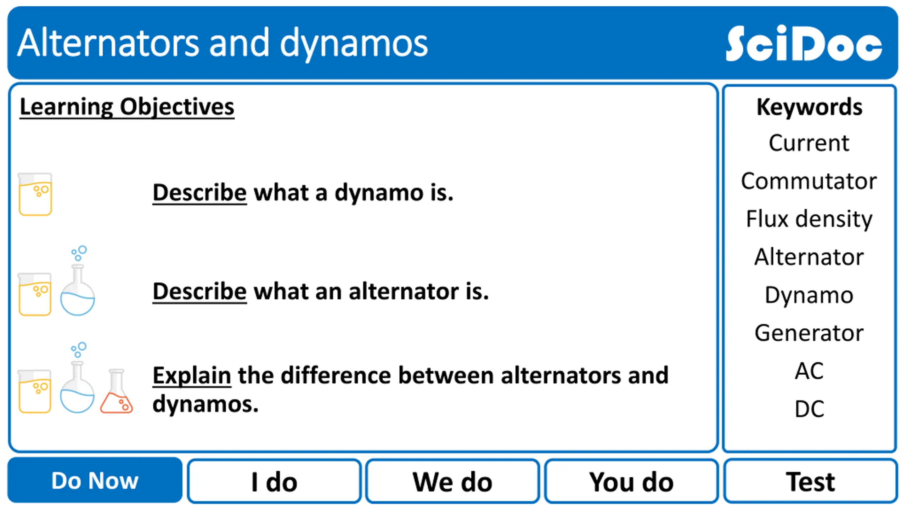
Task: Click the underlined Describe in the dynamo objective
Action: point(199,193)
